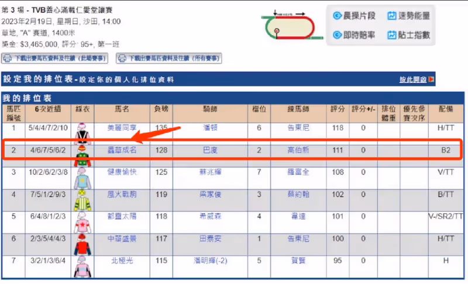This screenshot has height=284, width=468.
Task: Click printer icon on 此場賽事 download button
Action: (7, 58)
